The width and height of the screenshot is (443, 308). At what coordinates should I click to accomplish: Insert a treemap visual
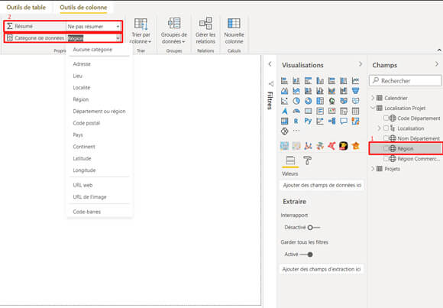point(320,101)
